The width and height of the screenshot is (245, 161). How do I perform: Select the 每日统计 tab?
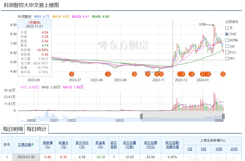click(x=36, y=129)
